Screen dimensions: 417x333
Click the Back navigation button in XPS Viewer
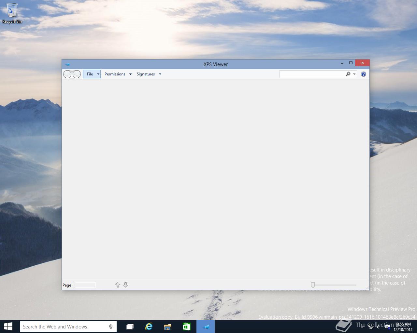point(67,74)
